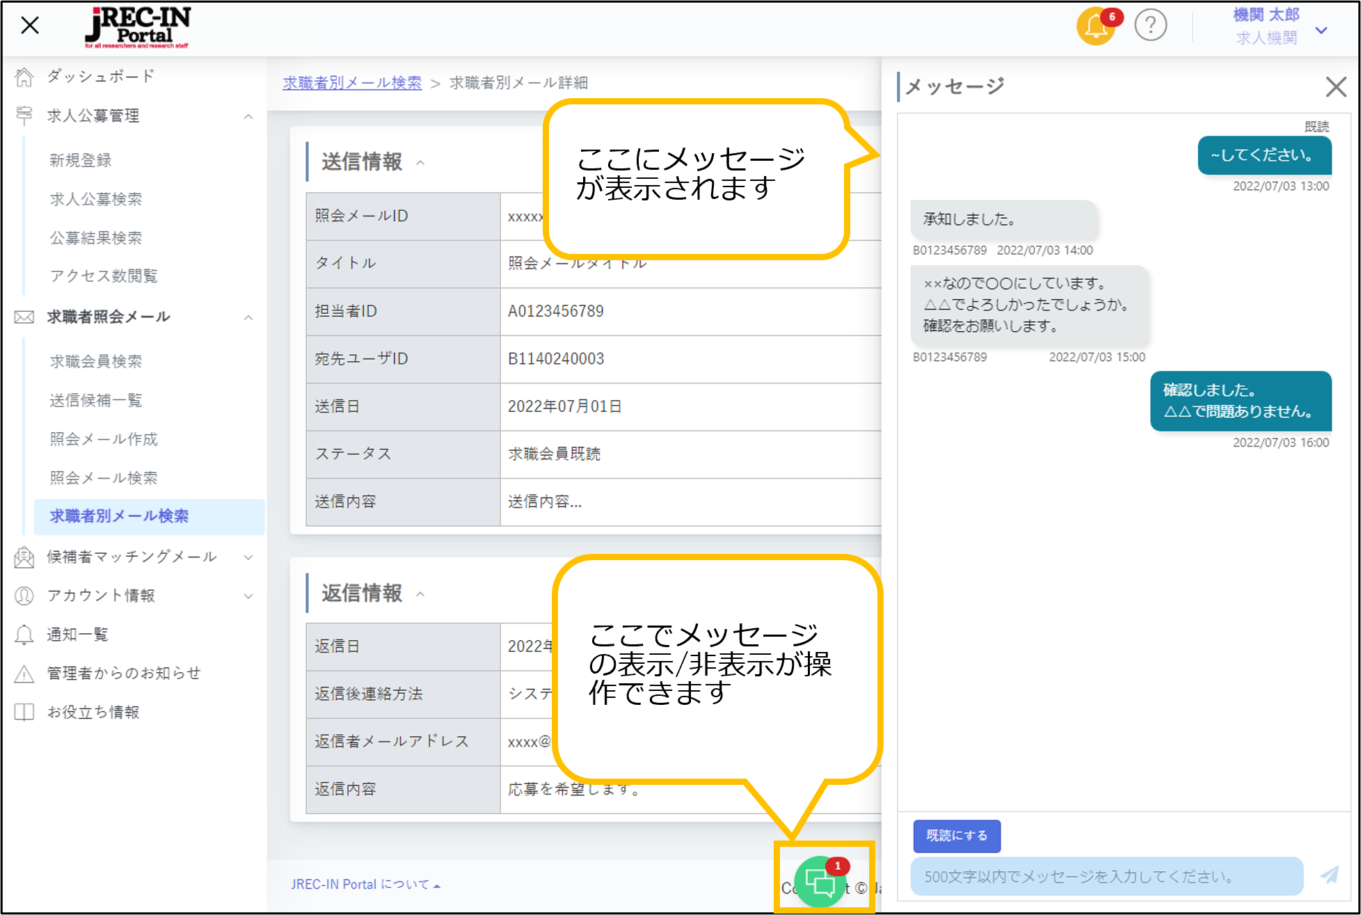Click the ××なので〇〇にしています message bubble

click(x=1029, y=304)
